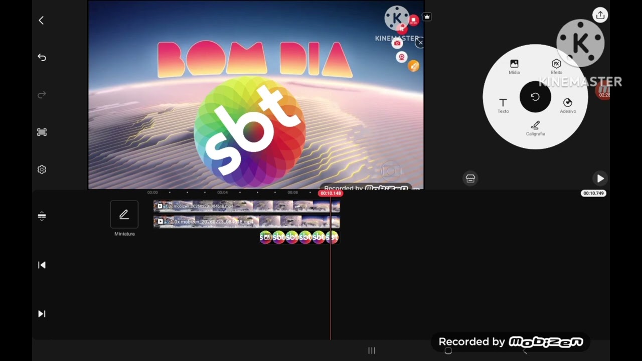642x361 pixels.
Task: Tap the Android home button
Action: tap(448, 351)
